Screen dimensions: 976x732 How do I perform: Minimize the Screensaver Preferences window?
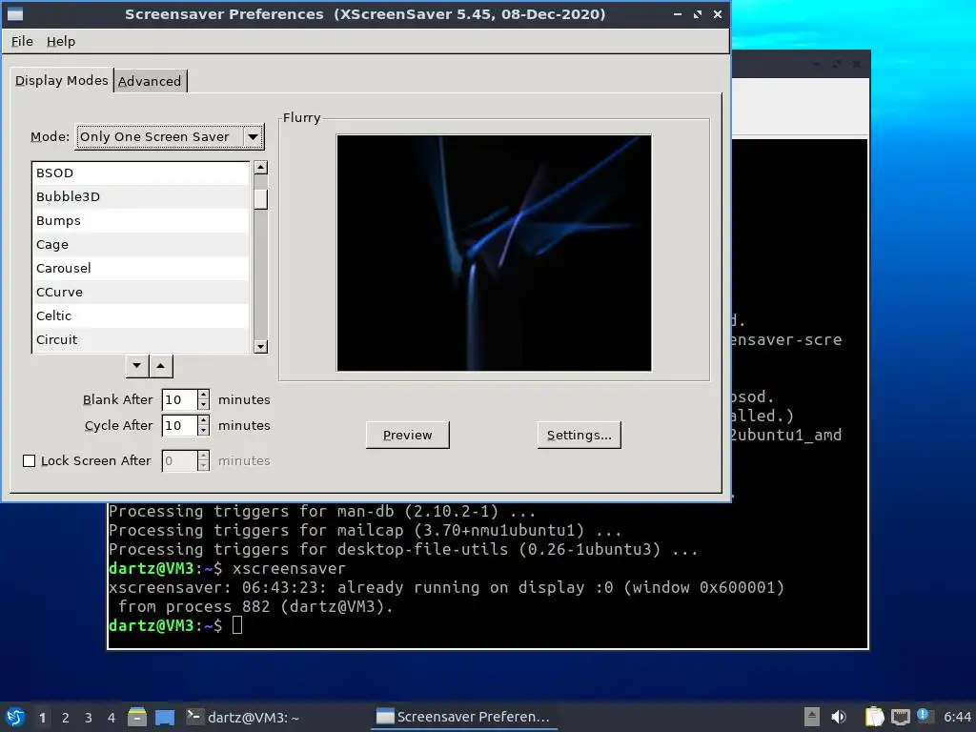pos(678,14)
